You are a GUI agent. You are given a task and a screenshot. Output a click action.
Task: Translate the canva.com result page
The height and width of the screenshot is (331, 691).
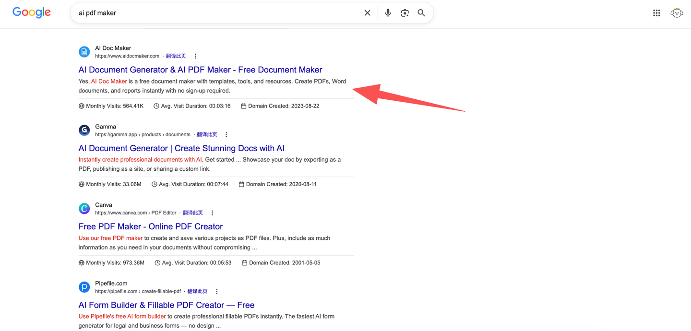pos(193,213)
